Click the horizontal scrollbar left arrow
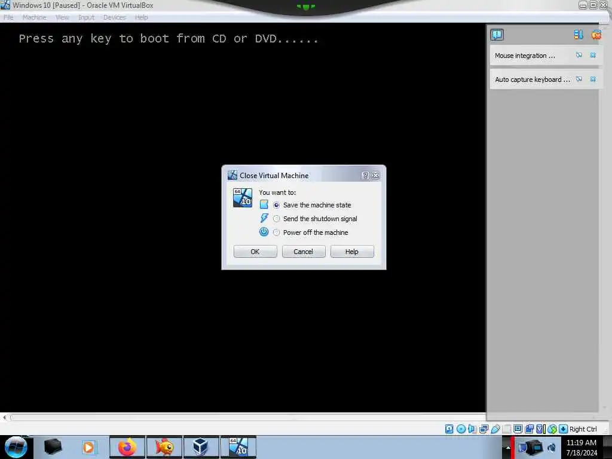 pos(4,417)
